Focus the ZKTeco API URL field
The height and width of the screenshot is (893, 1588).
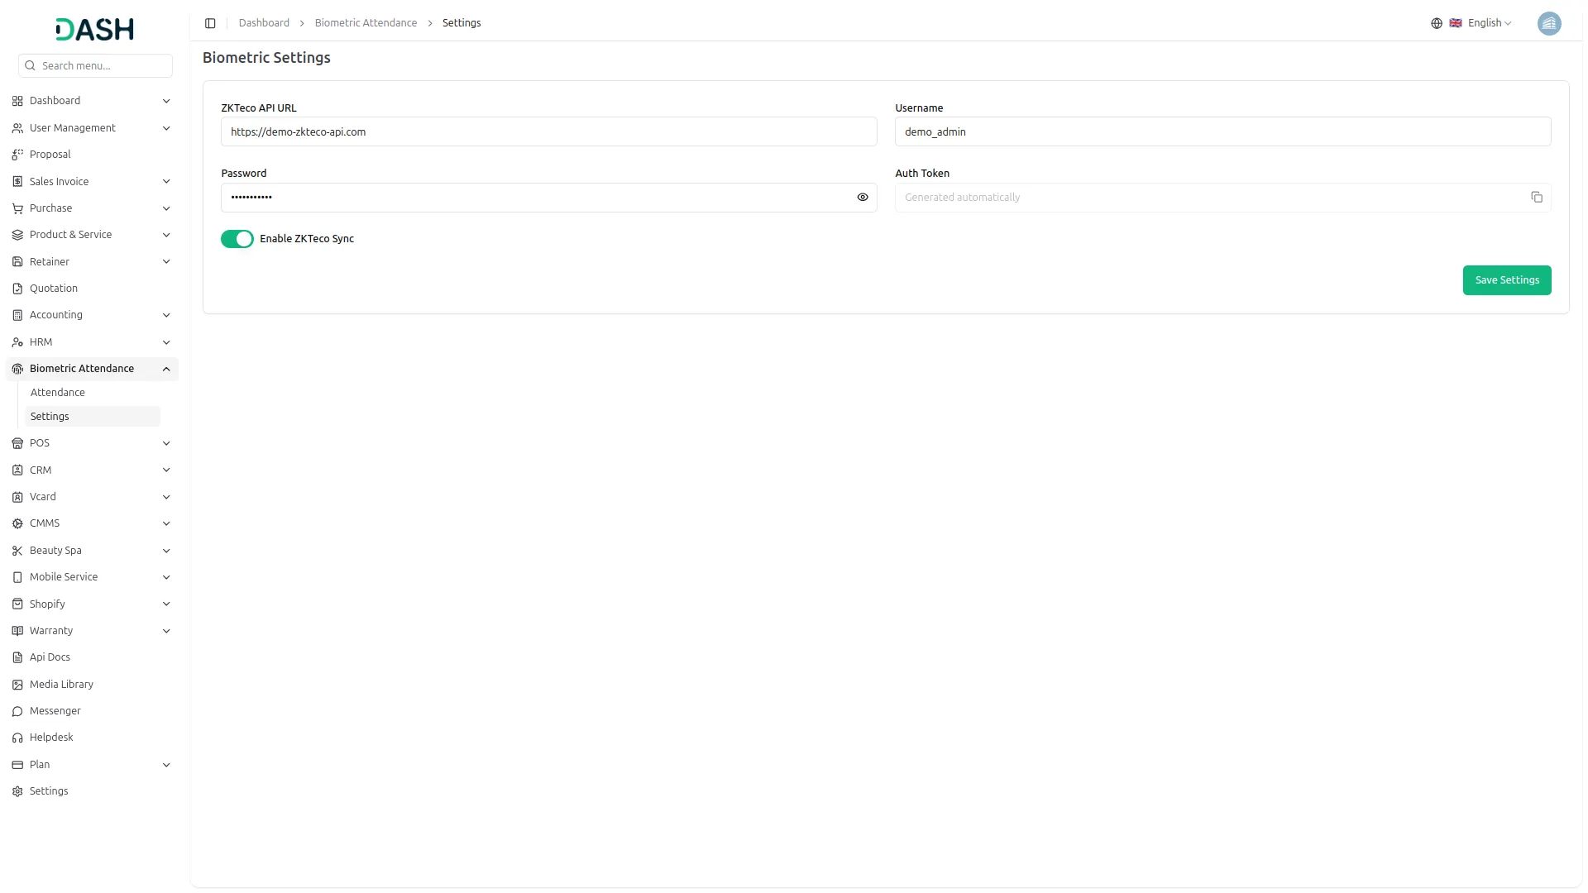548,132
